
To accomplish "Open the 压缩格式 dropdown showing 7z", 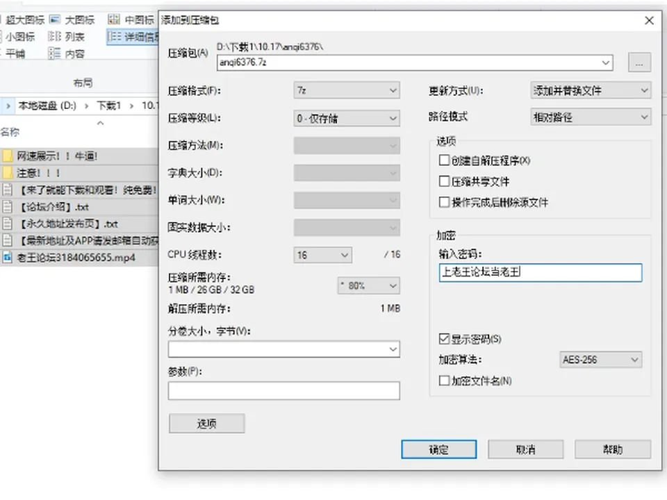I will [347, 90].
